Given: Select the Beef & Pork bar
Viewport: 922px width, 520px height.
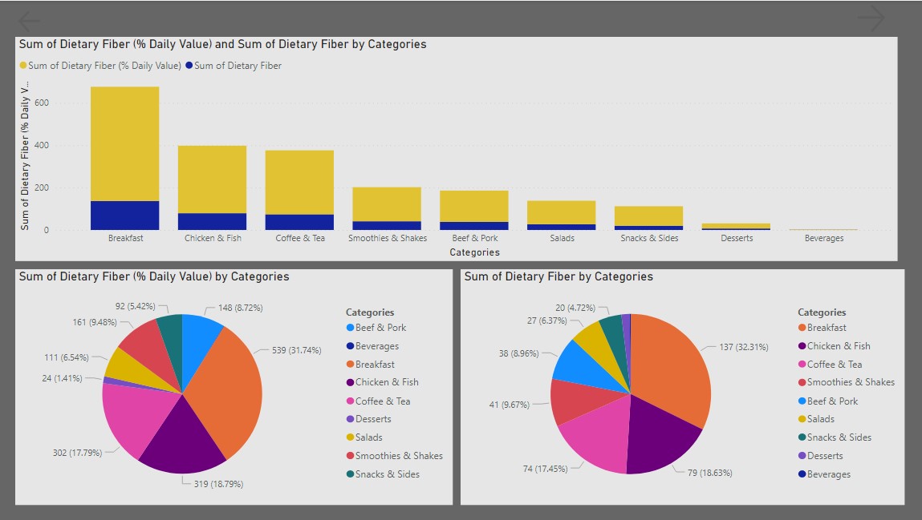Looking at the screenshot, I should click(x=474, y=210).
